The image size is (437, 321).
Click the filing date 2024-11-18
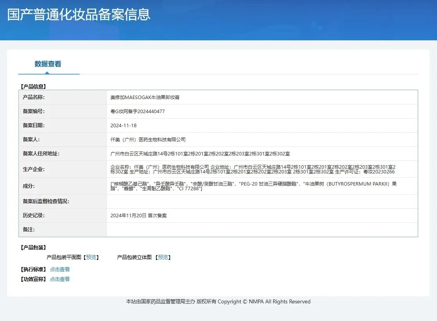click(124, 126)
